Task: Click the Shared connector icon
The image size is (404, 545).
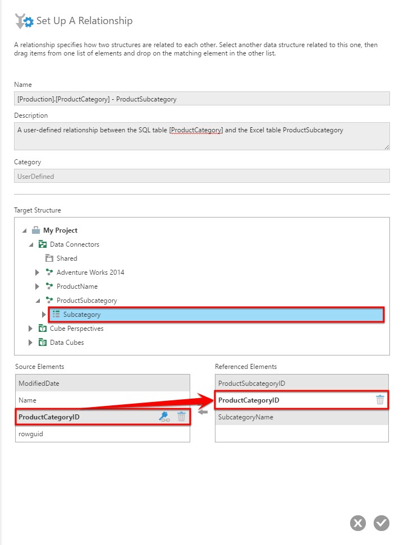Action: (49, 258)
